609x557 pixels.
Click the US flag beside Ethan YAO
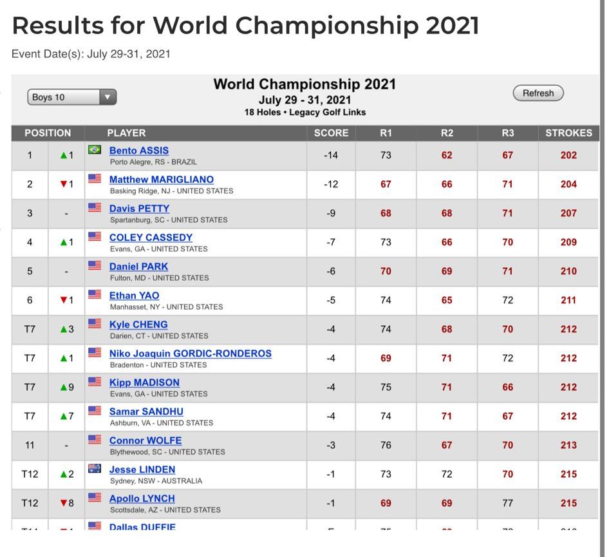coord(95,295)
